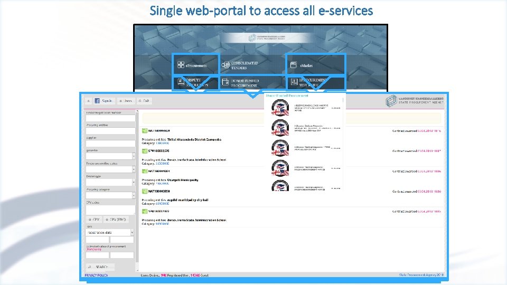This screenshot has height=285, width=507.
Task: Open the Consolidated Tenders tile icon
Action: (226, 65)
